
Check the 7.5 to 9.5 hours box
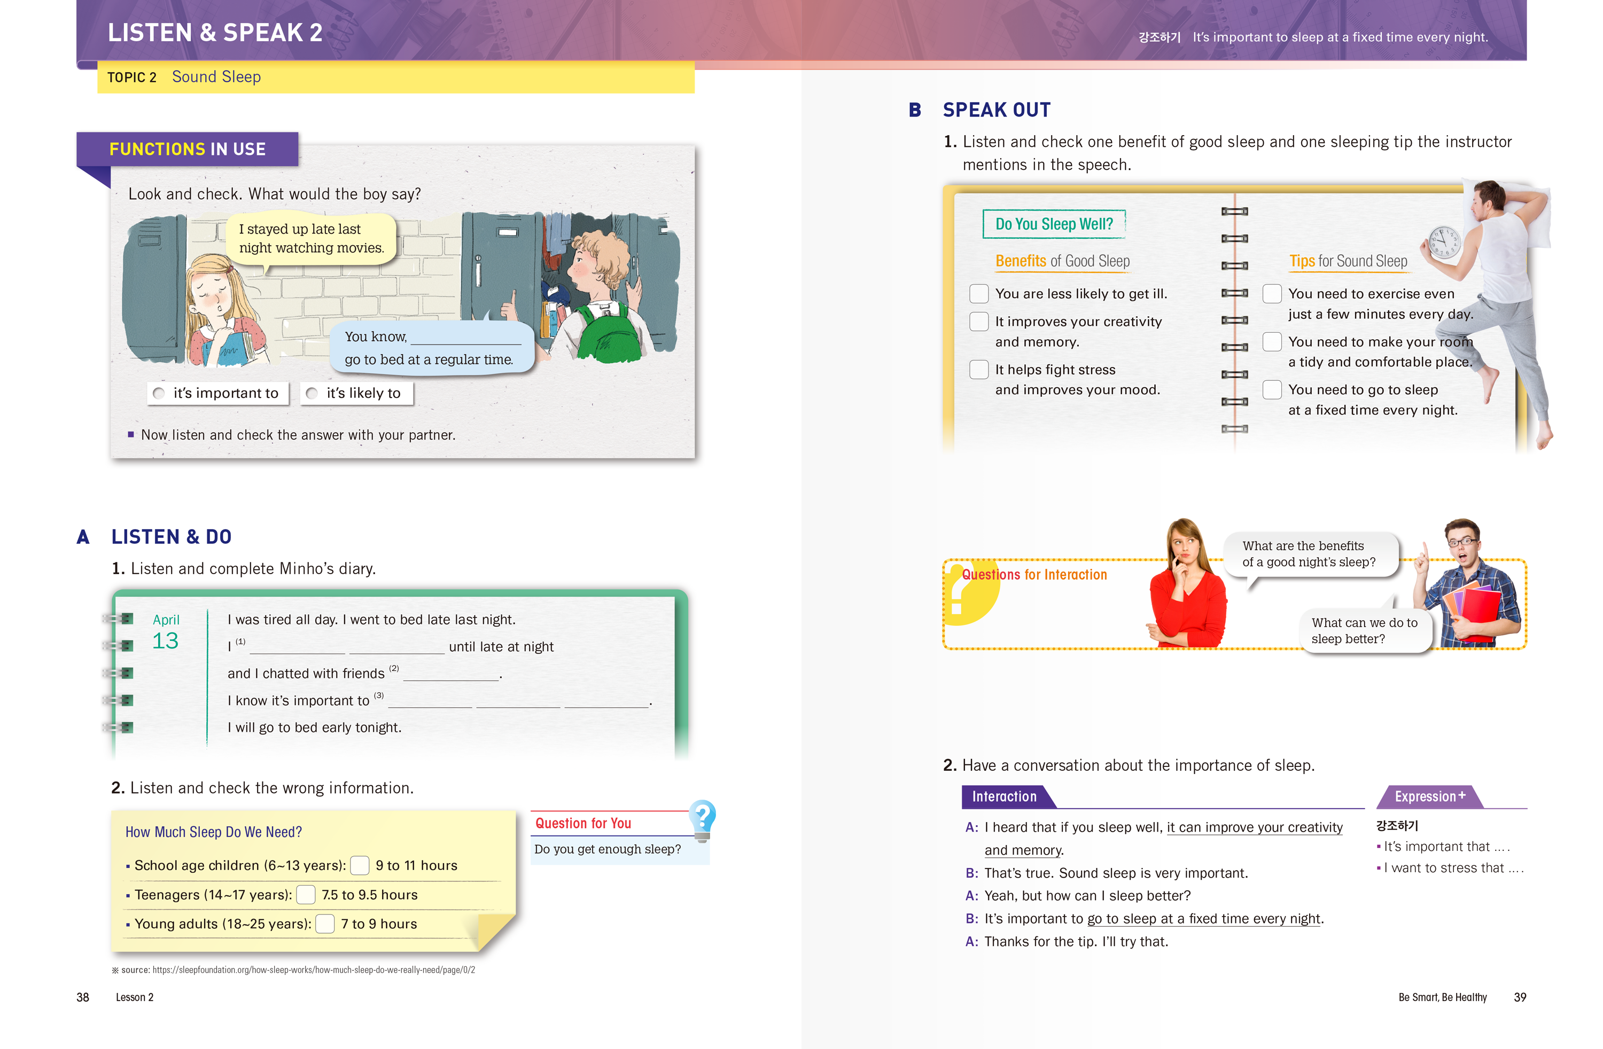click(x=306, y=894)
